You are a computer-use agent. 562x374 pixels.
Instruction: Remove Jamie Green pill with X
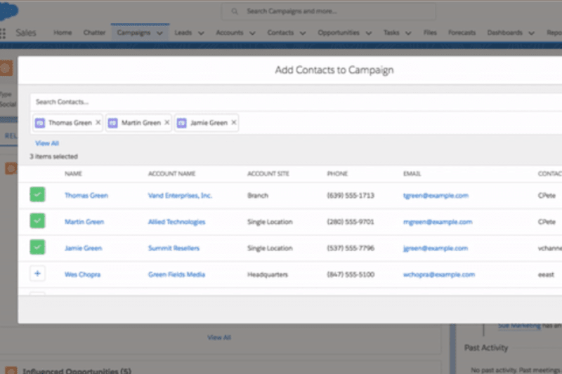(234, 122)
